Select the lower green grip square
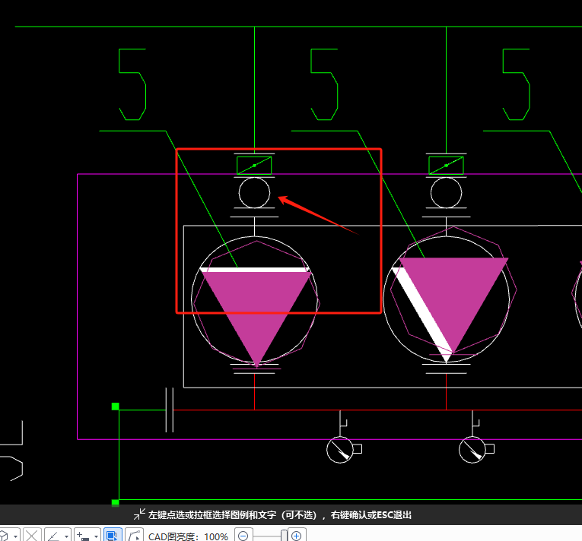582x541 pixels. (116, 502)
